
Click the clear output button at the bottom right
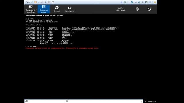tap(152, 101)
